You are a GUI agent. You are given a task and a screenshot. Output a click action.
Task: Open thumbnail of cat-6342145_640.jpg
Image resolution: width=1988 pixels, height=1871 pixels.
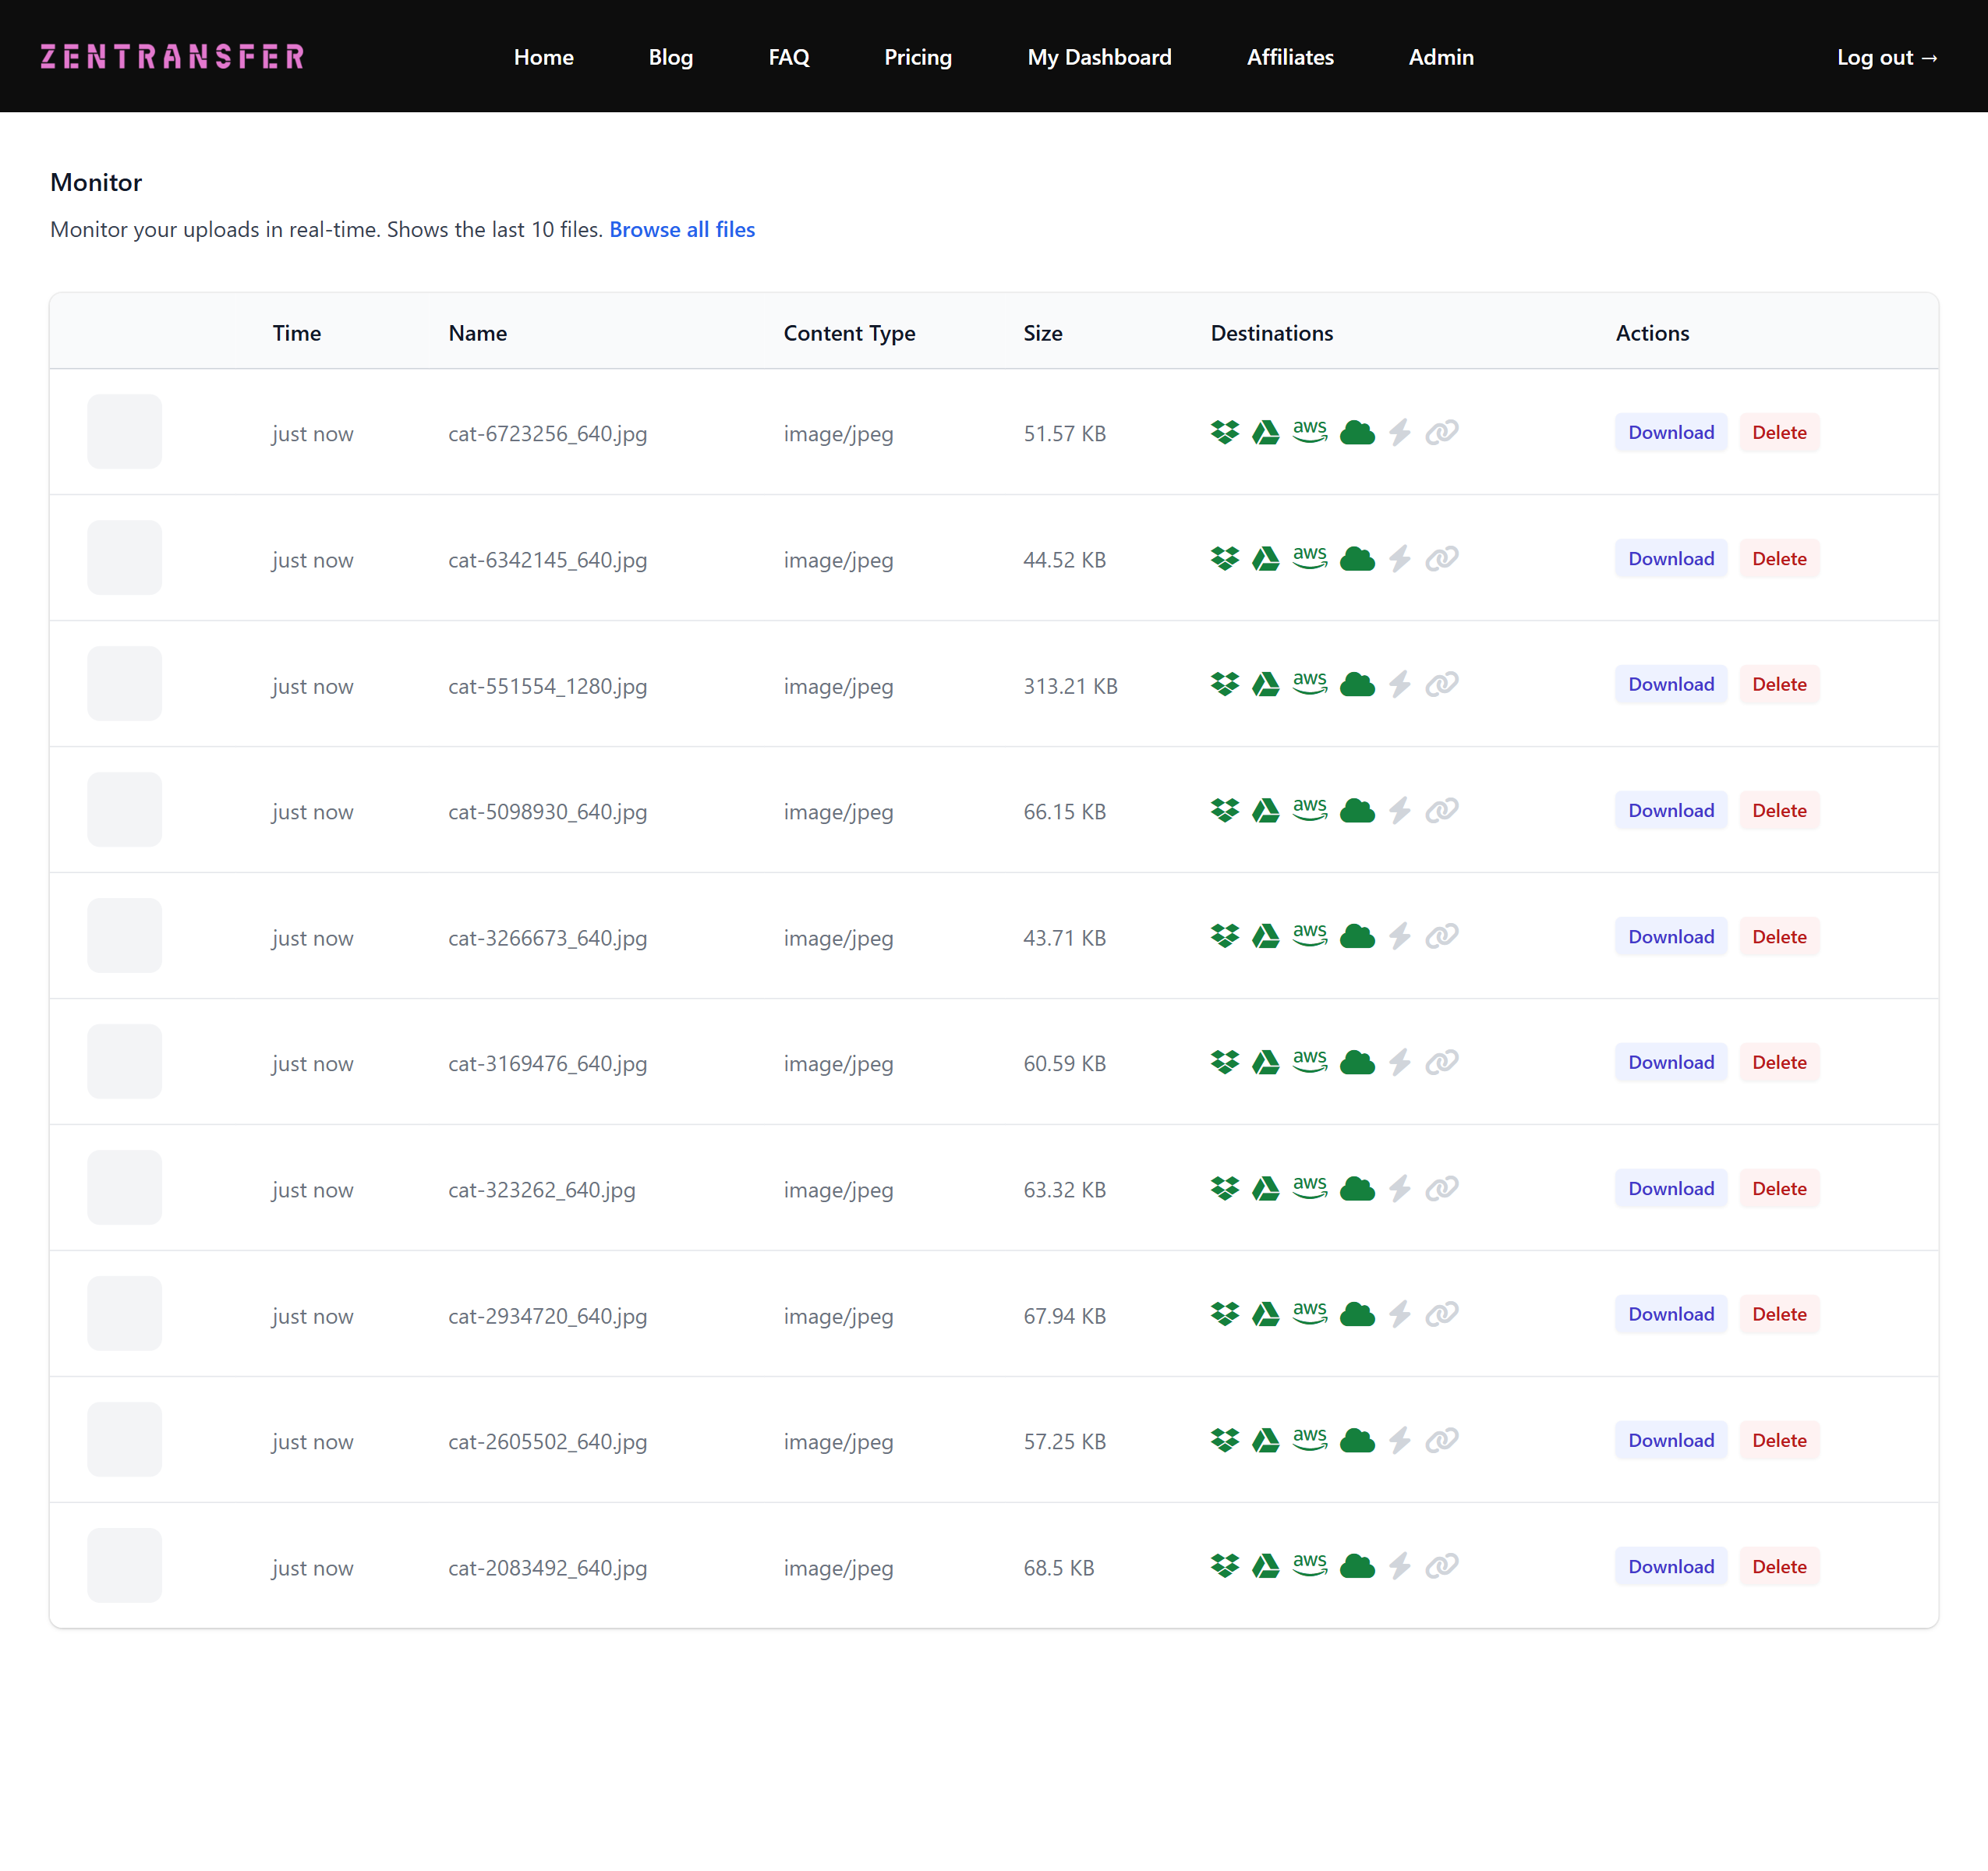tap(124, 558)
